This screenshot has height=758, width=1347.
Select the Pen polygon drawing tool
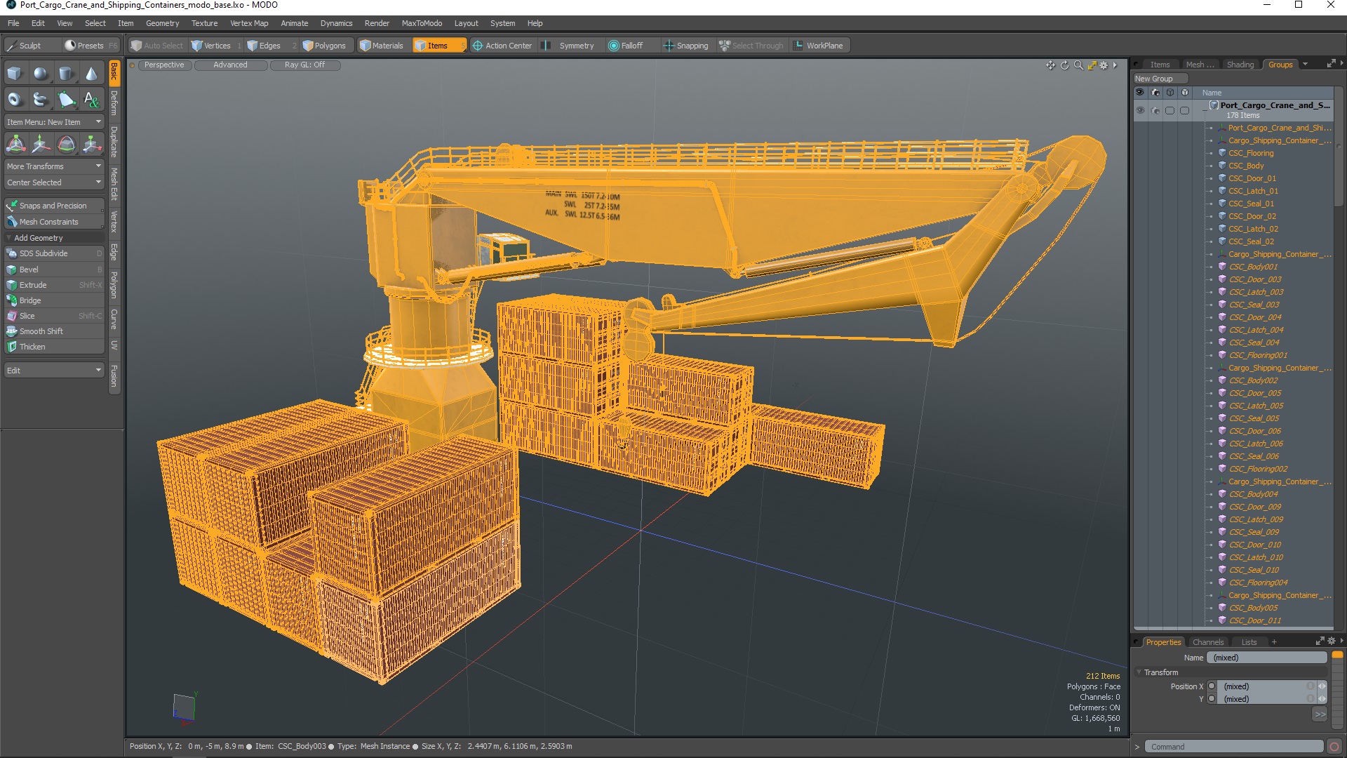(x=66, y=100)
